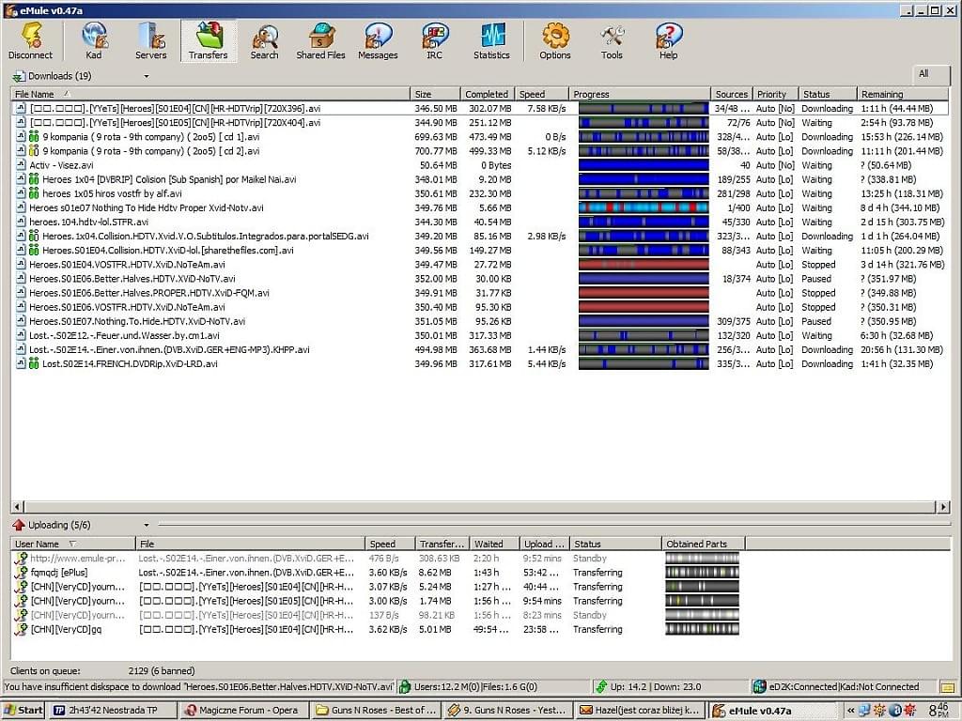
Task: Click the Downloads list icon
Action: click(x=19, y=77)
